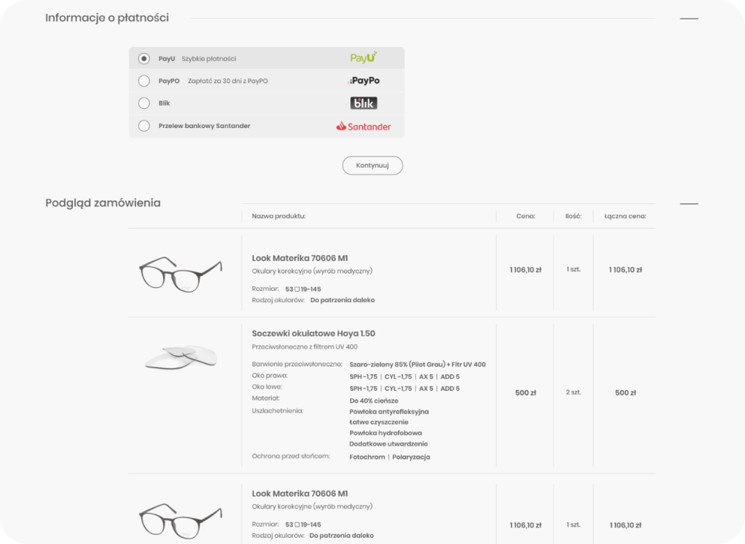Screen dimensions: 745x544
Task: Click the Ilość column header
Action: pyautogui.click(x=573, y=216)
